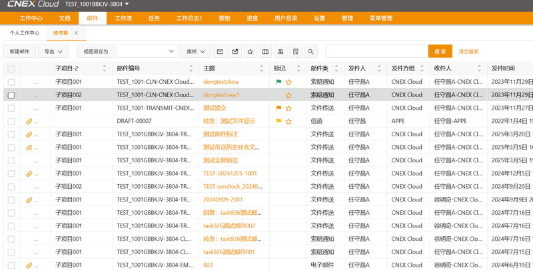Tick the checkbox for dongtestnew1 row
This screenshot has width=533, height=270.
click(x=11, y=95)
